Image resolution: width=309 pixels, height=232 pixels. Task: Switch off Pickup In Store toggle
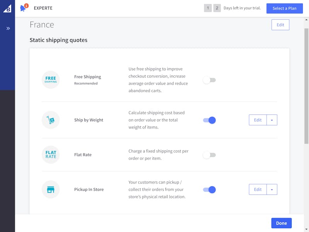click(209, 189)
